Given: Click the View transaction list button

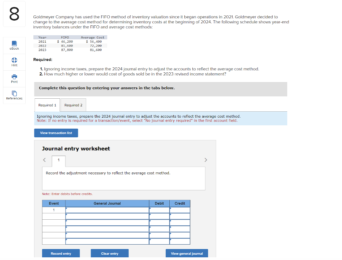Looking at the screenshot, I should pos(56,133).
